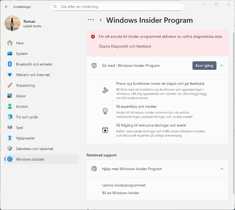
Task: Select the System monitor icon
Action: coord(10,53)
